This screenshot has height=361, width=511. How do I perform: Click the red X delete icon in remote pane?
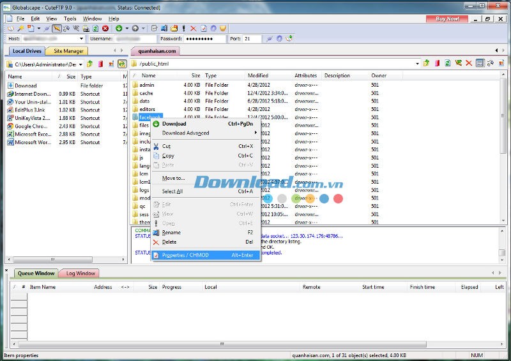[468, 63]
